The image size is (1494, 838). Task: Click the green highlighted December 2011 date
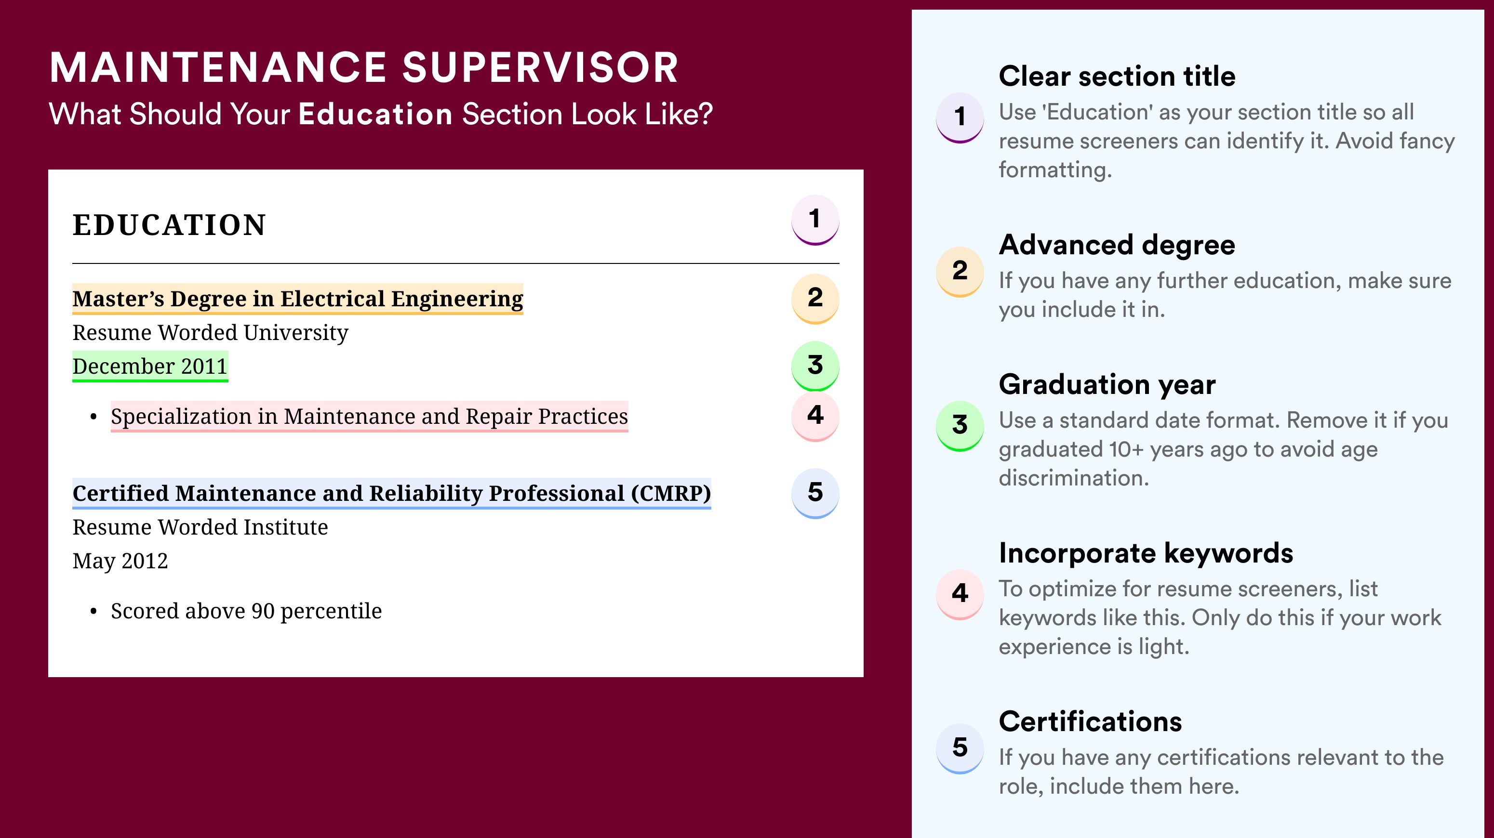point(150,366)
